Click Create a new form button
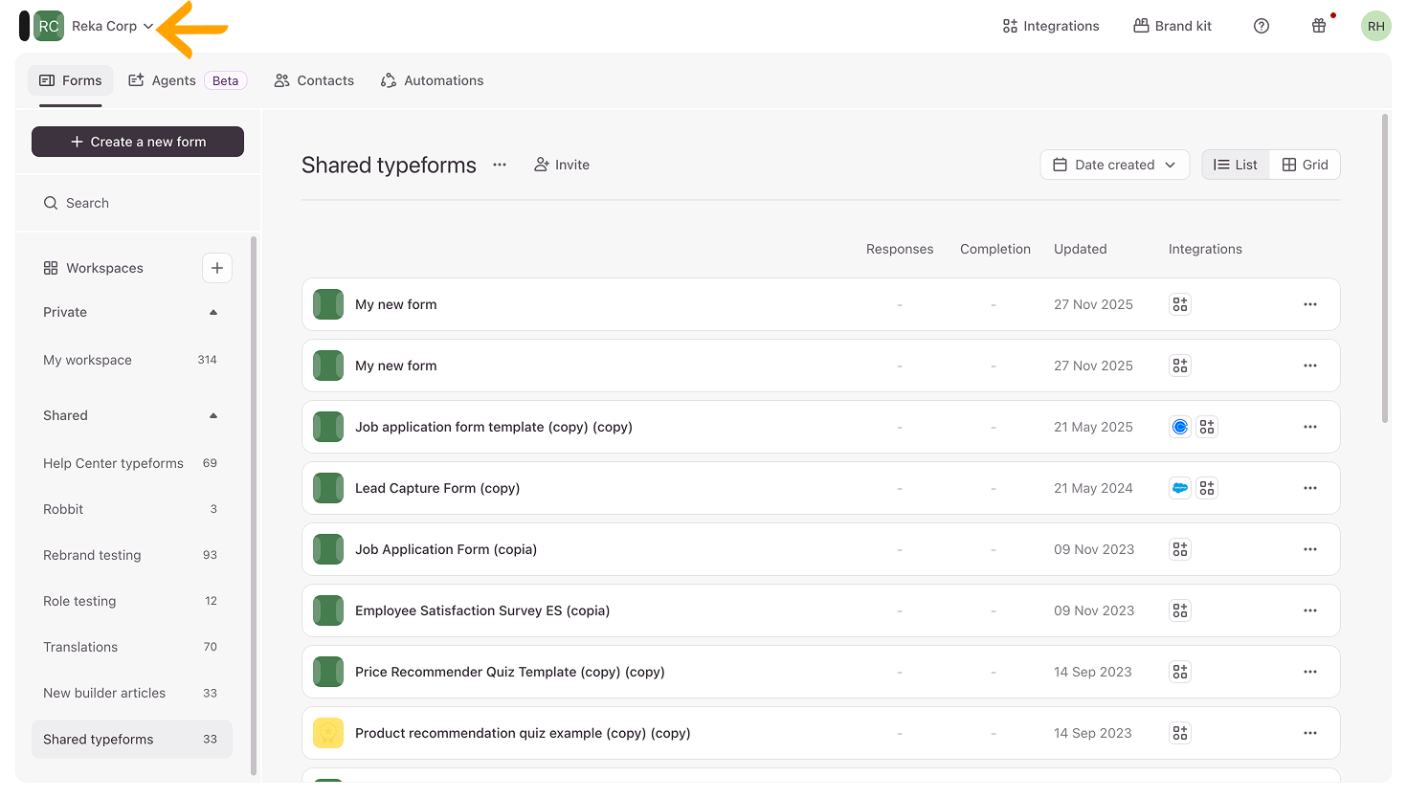 coord(138,142)
